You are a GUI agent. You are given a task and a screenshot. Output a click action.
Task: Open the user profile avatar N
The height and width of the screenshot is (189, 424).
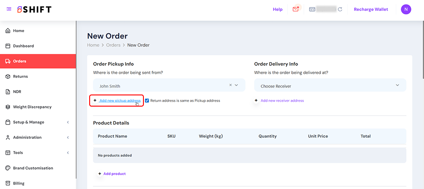click(x=406, y=9)
